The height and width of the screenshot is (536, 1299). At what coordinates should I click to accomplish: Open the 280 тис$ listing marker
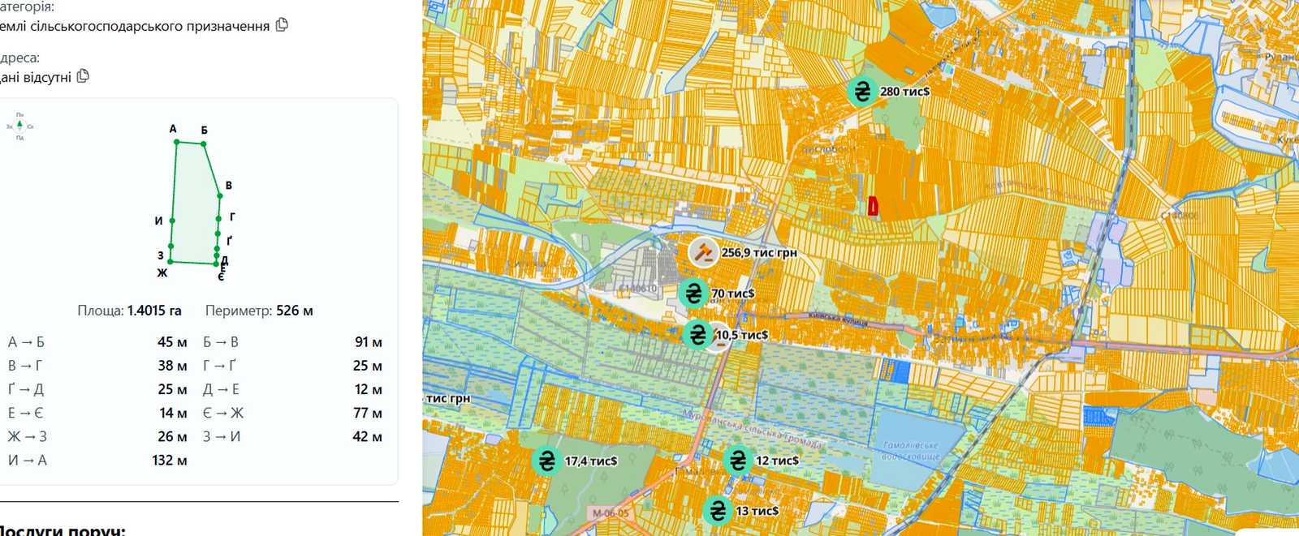click(x=861, y=92)
